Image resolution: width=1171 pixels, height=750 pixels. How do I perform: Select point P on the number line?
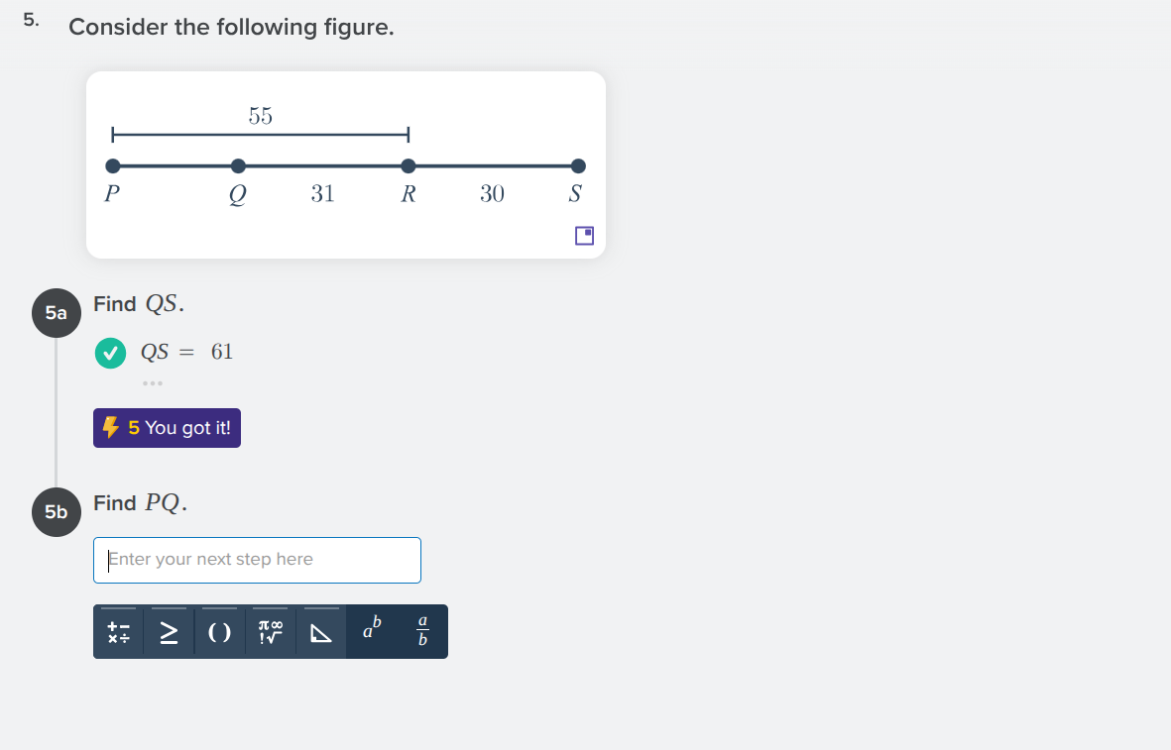[x=113, y=165]
